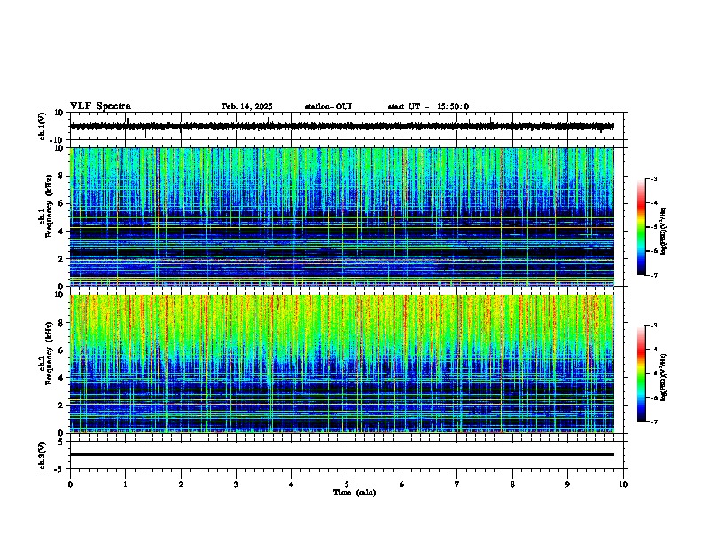Click the "VLF Spectra" plot title

100,106
